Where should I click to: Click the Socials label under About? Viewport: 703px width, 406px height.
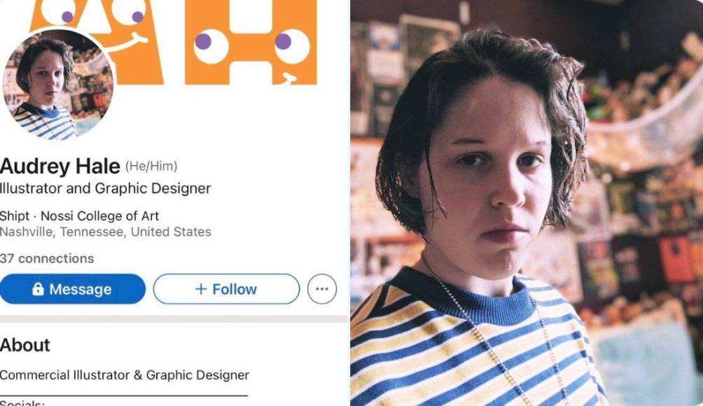pyautogui.click(x=22, y=402)
